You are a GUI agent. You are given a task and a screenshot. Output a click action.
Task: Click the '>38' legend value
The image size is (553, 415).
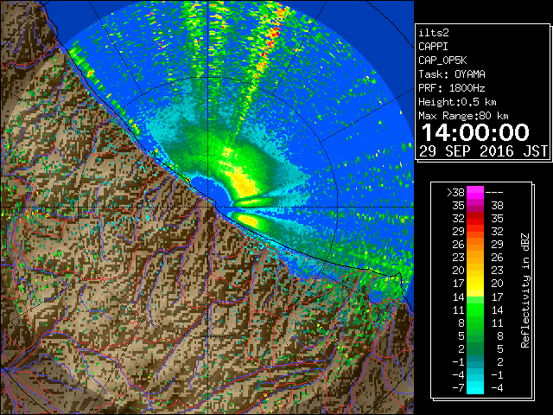(x=455, y=192)
